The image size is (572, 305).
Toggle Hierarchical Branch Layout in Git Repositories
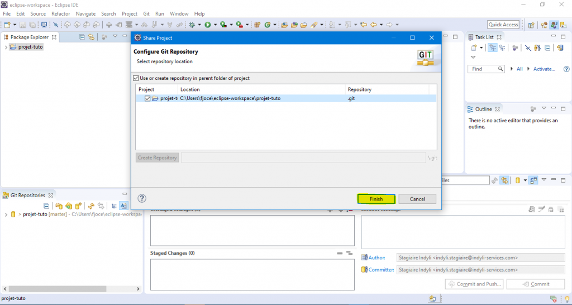(114, 206)
